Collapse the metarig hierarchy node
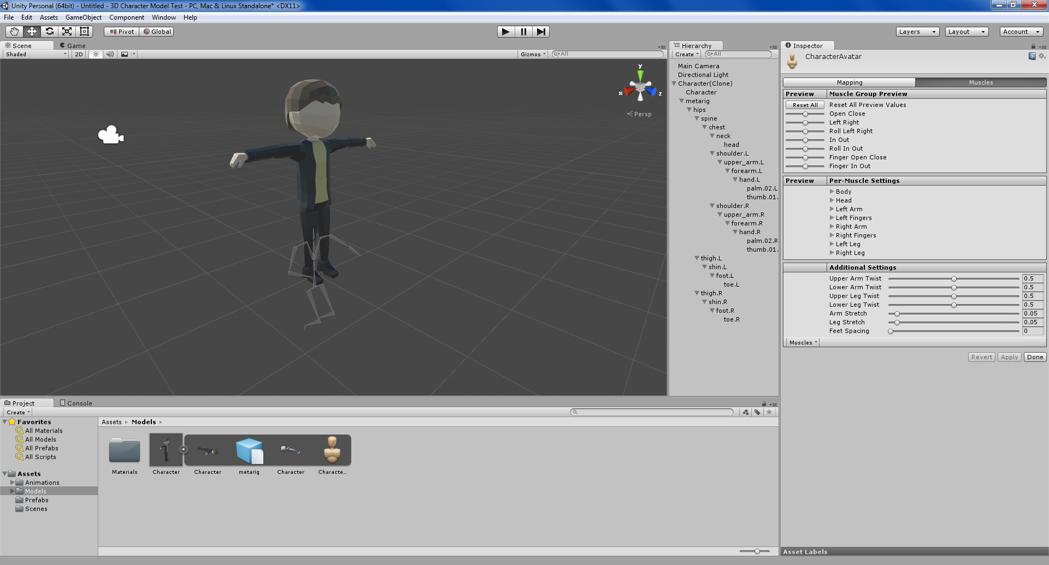This screenshot has width=1049, height=565. point(682,101)
